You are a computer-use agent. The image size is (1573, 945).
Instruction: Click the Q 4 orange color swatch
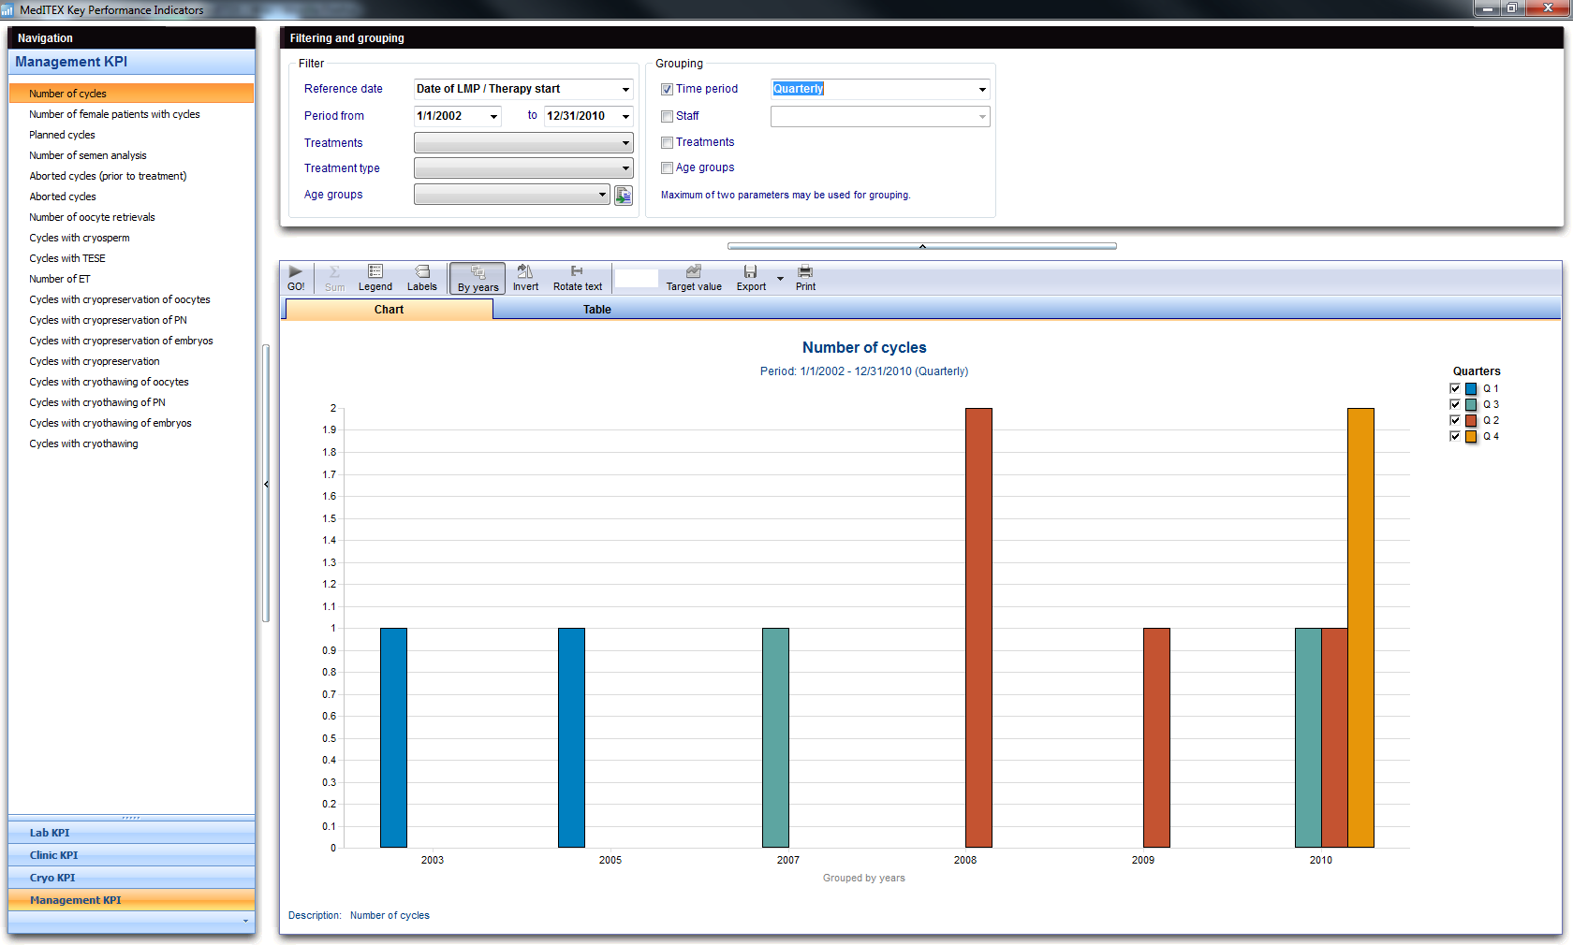pos(1471,436)
